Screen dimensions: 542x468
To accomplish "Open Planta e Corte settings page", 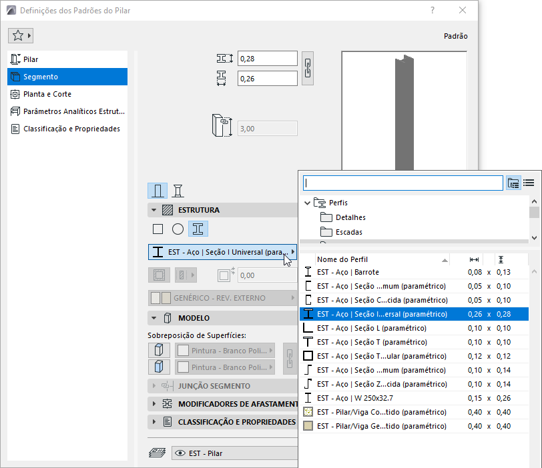I will (67, 94).
